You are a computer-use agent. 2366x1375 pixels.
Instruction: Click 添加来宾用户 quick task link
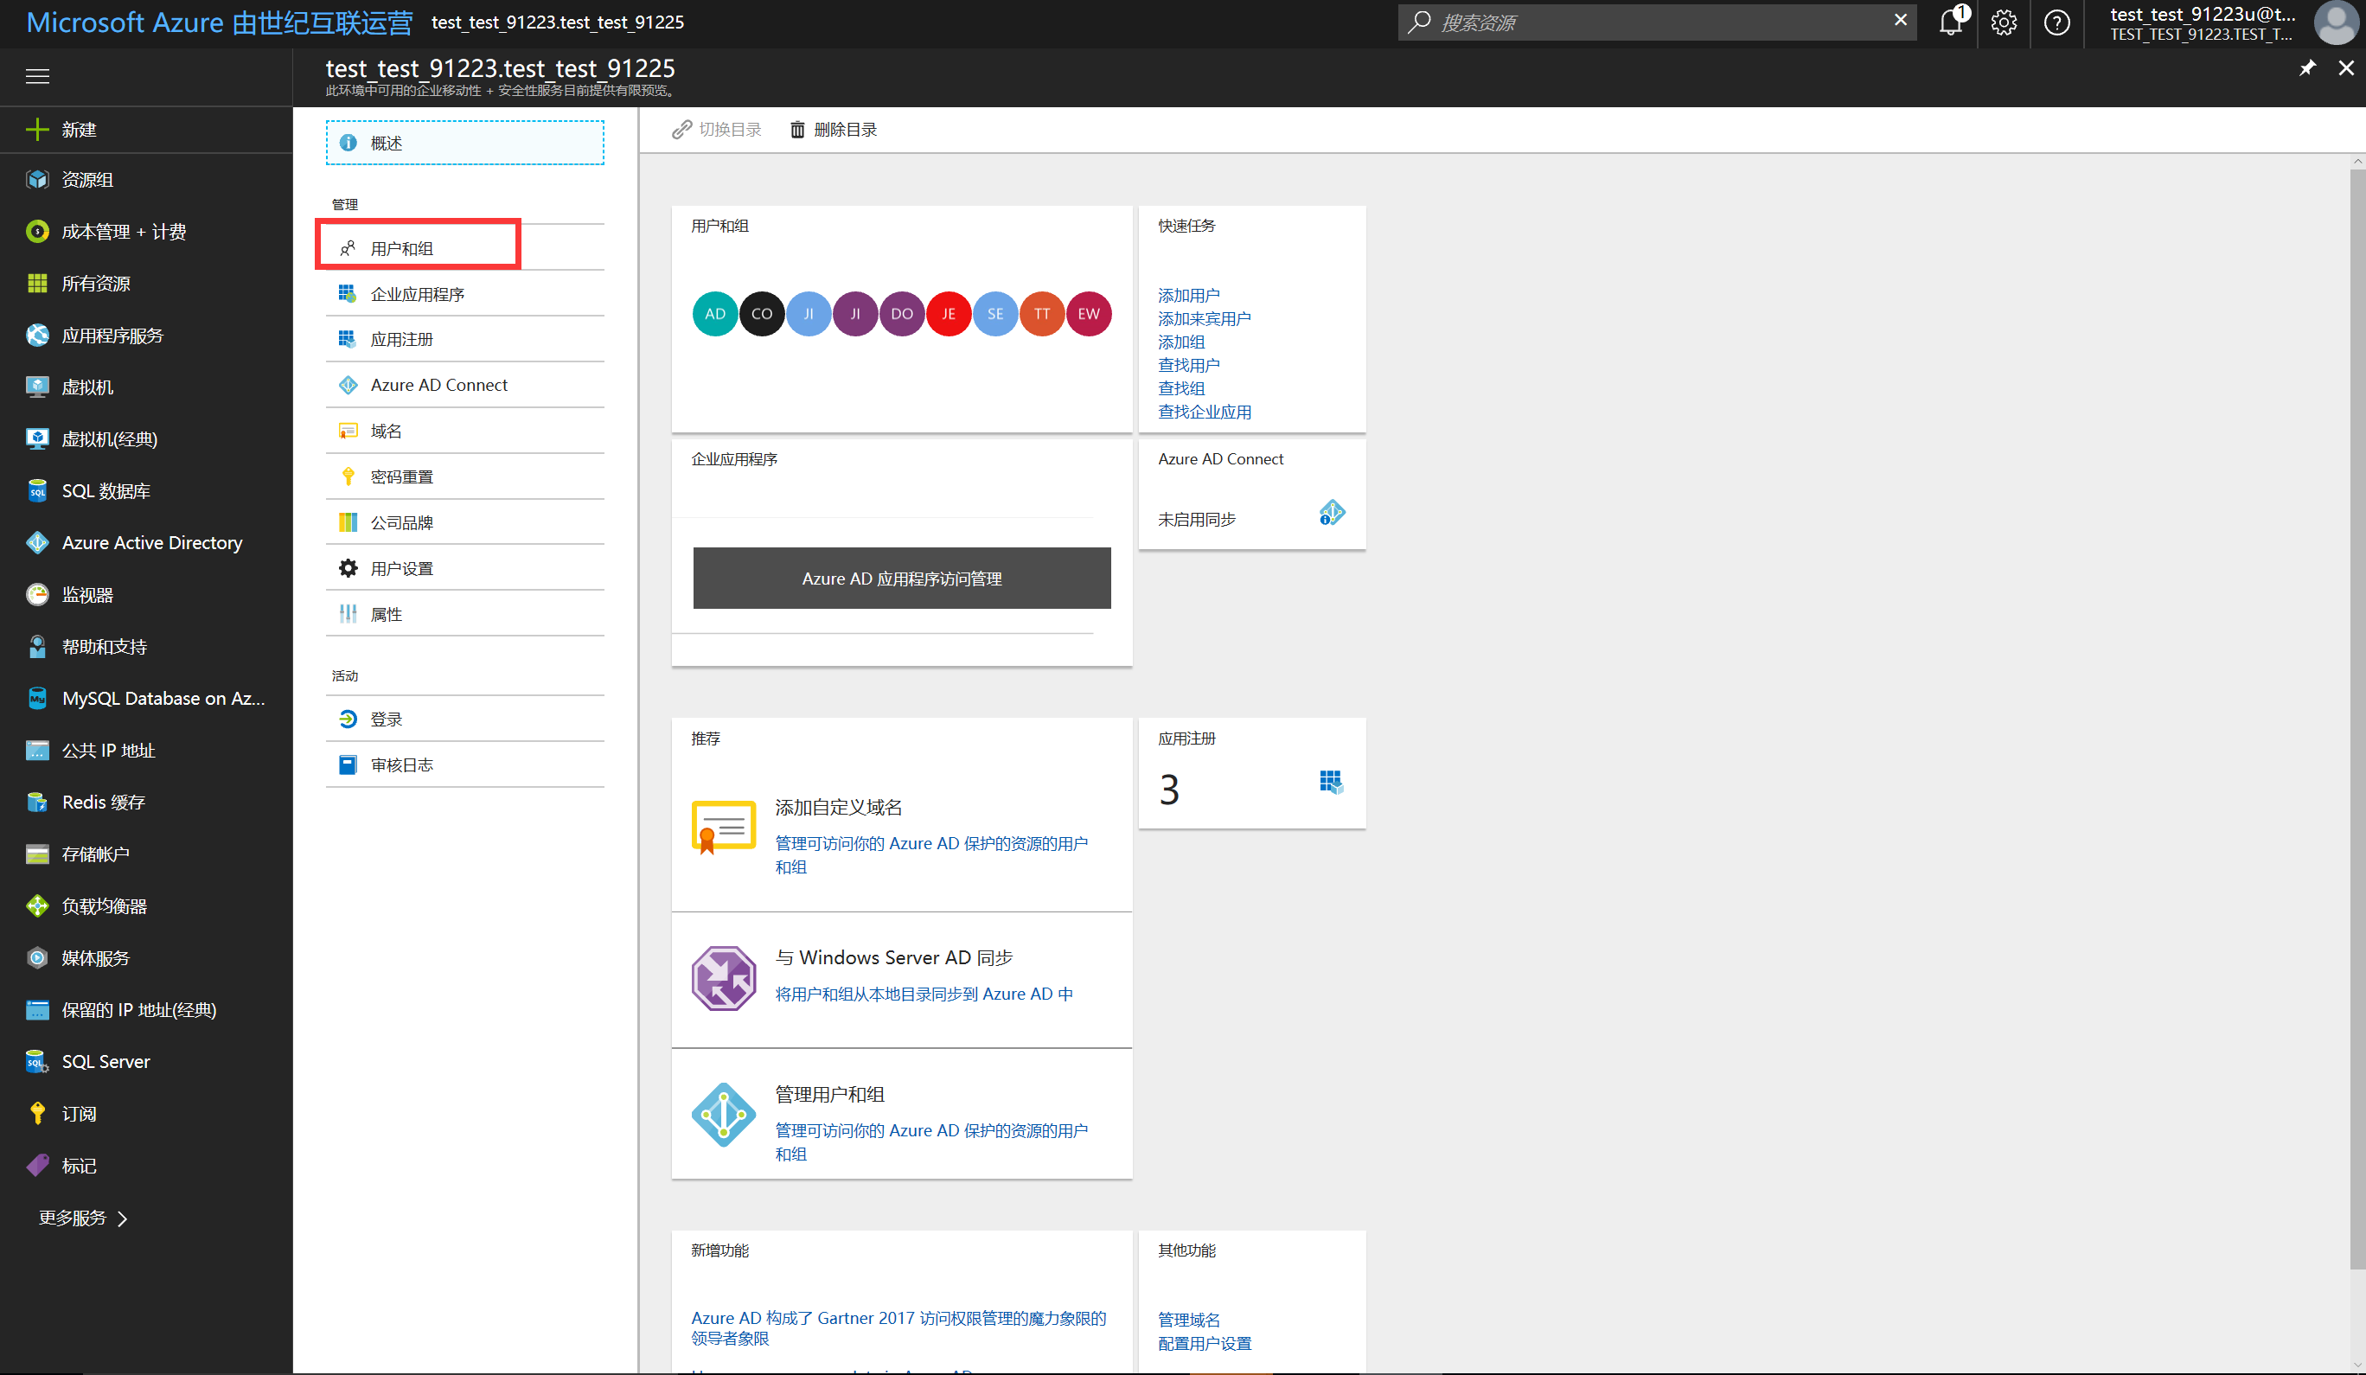click(1204, 318)
